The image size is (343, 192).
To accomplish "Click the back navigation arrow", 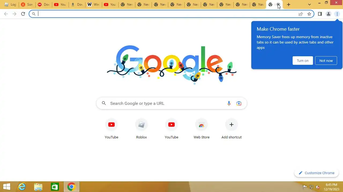I will click(6, 14).
